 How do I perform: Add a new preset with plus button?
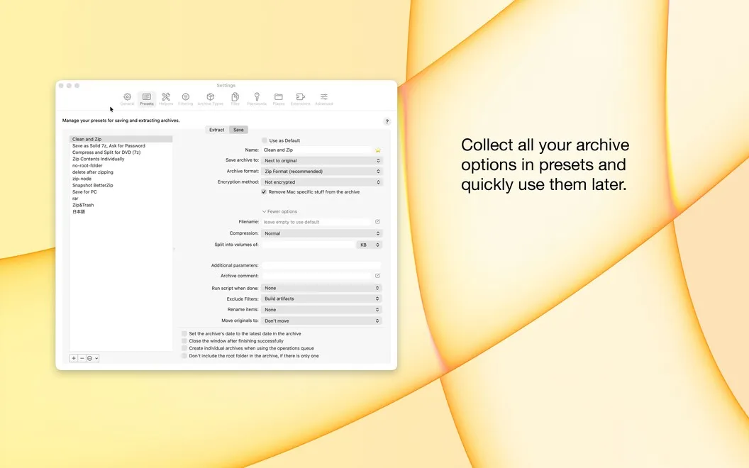tap(74, 358)
